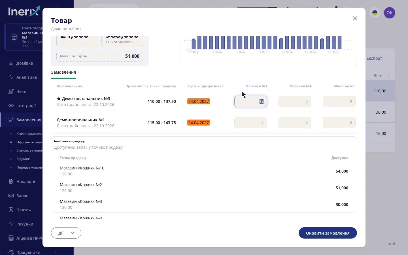Screen dimensions: 408x255
Task: Open Відмови in the sidebar submenu
Action: 23,159
